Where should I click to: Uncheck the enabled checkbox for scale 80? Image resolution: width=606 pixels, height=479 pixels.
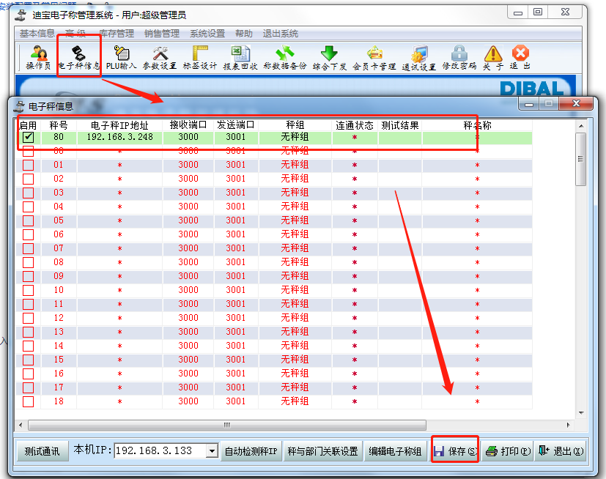tap(29, 137)
